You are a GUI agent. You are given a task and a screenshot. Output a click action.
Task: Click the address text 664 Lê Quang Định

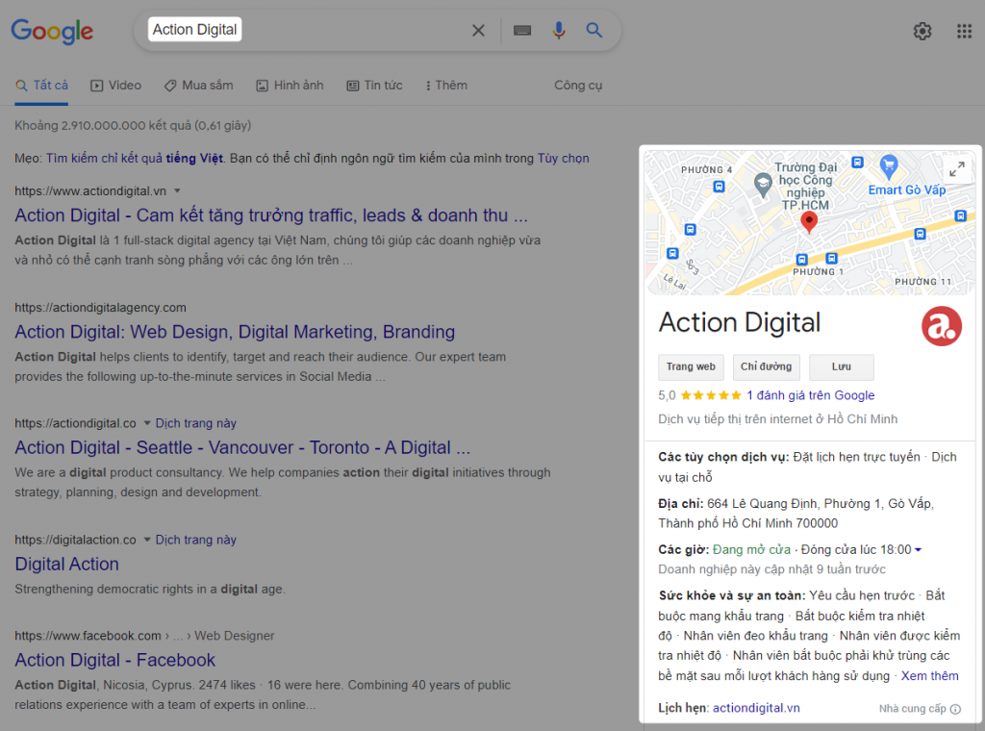tap(796, 513)
